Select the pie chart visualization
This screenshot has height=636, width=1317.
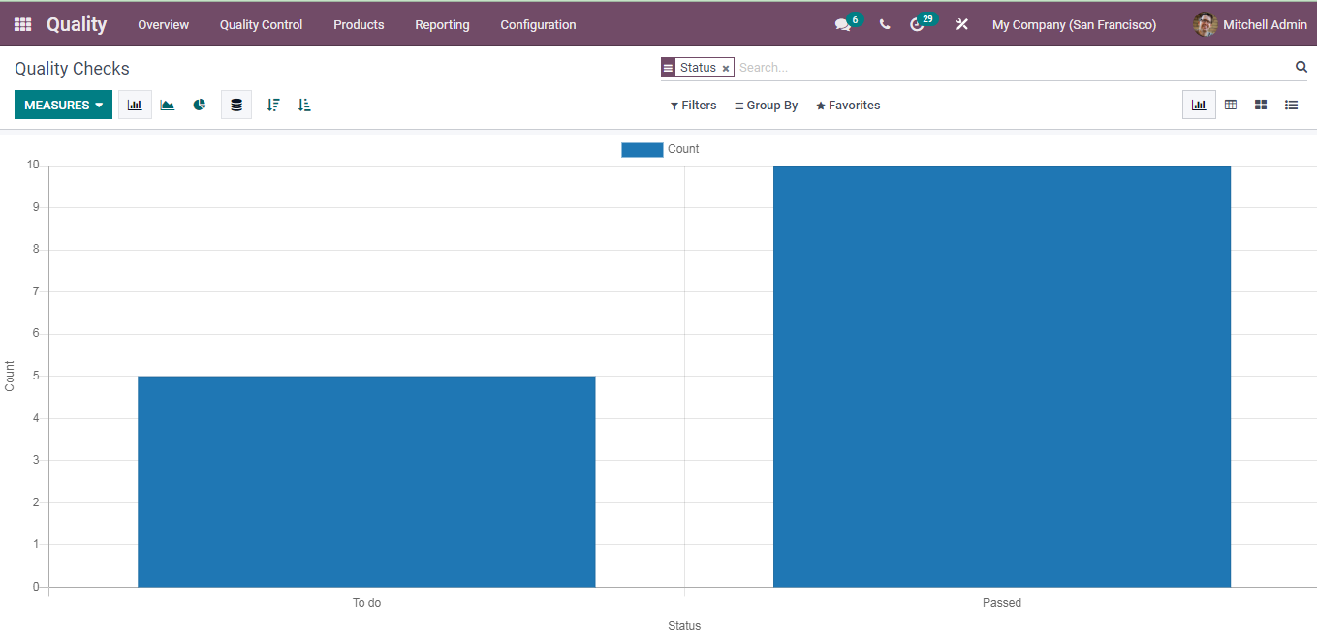click(199, 105)
